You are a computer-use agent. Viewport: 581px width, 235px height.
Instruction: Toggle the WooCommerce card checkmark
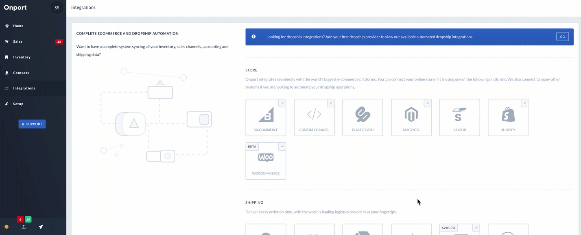(x=282, y=146)
